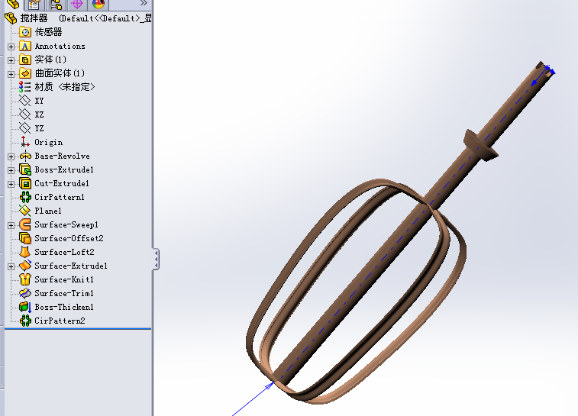Click the Origin label

point(49,142)
